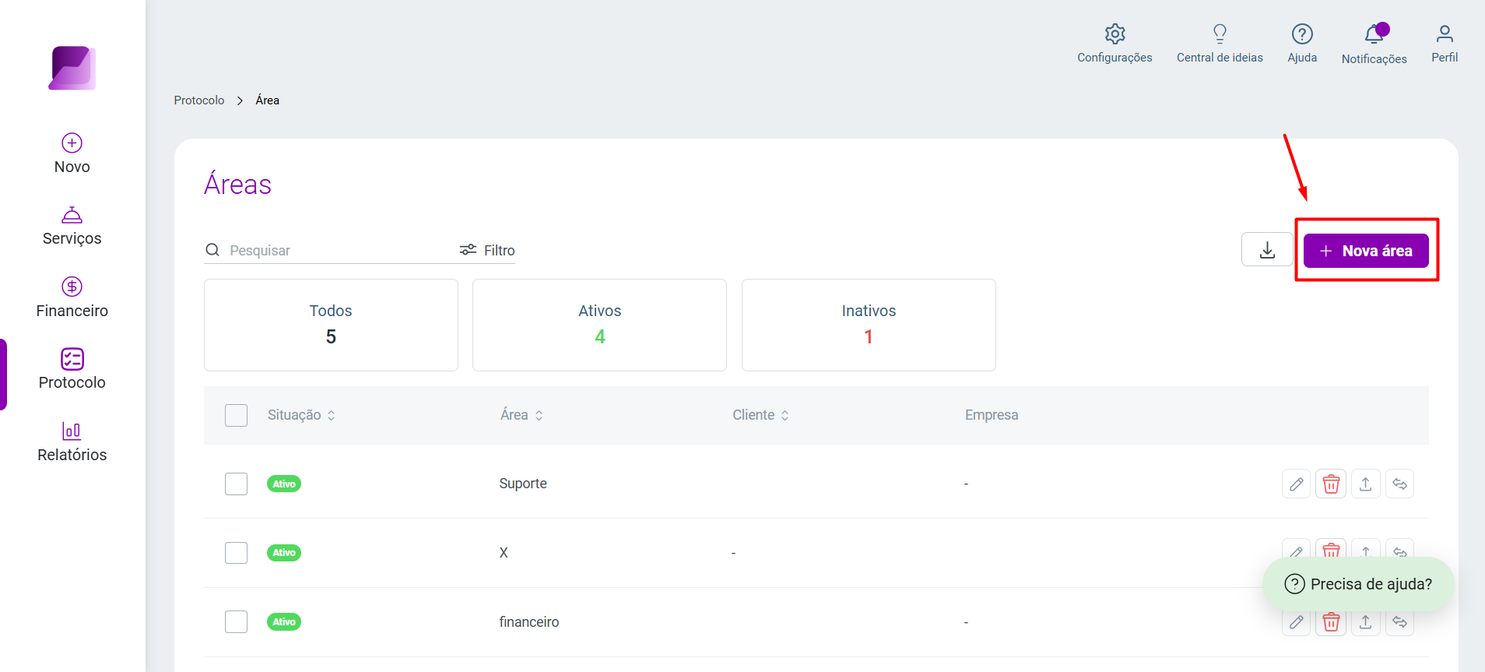This screenshot has width=1485, height=672.
Task: Open Financeiro in the sidebar
Action: click(x=72, y=297)
